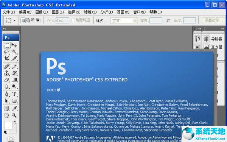Click the foreground color swatch
This screenshot has width=227, height=142.
8,125
